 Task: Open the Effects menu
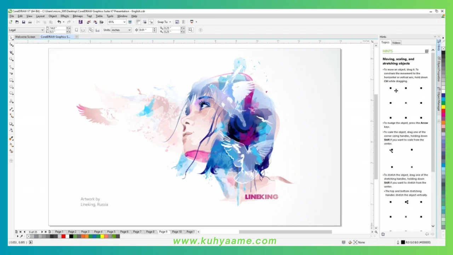[64, 16]
